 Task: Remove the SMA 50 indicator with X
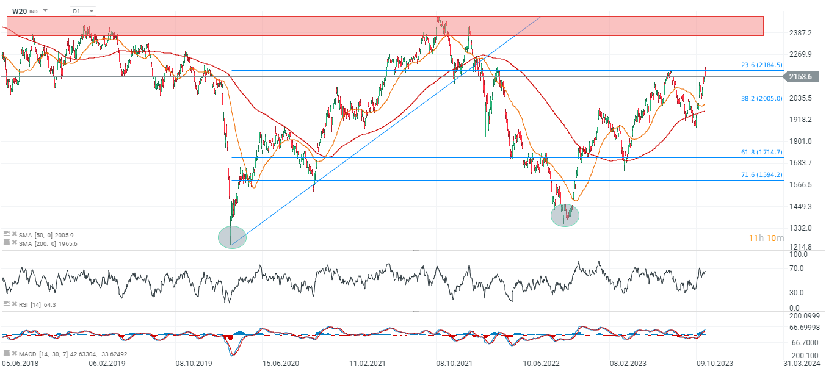[14, 234]
